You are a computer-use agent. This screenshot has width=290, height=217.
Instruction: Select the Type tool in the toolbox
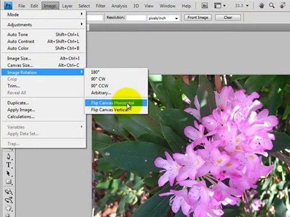click(8, 165)
